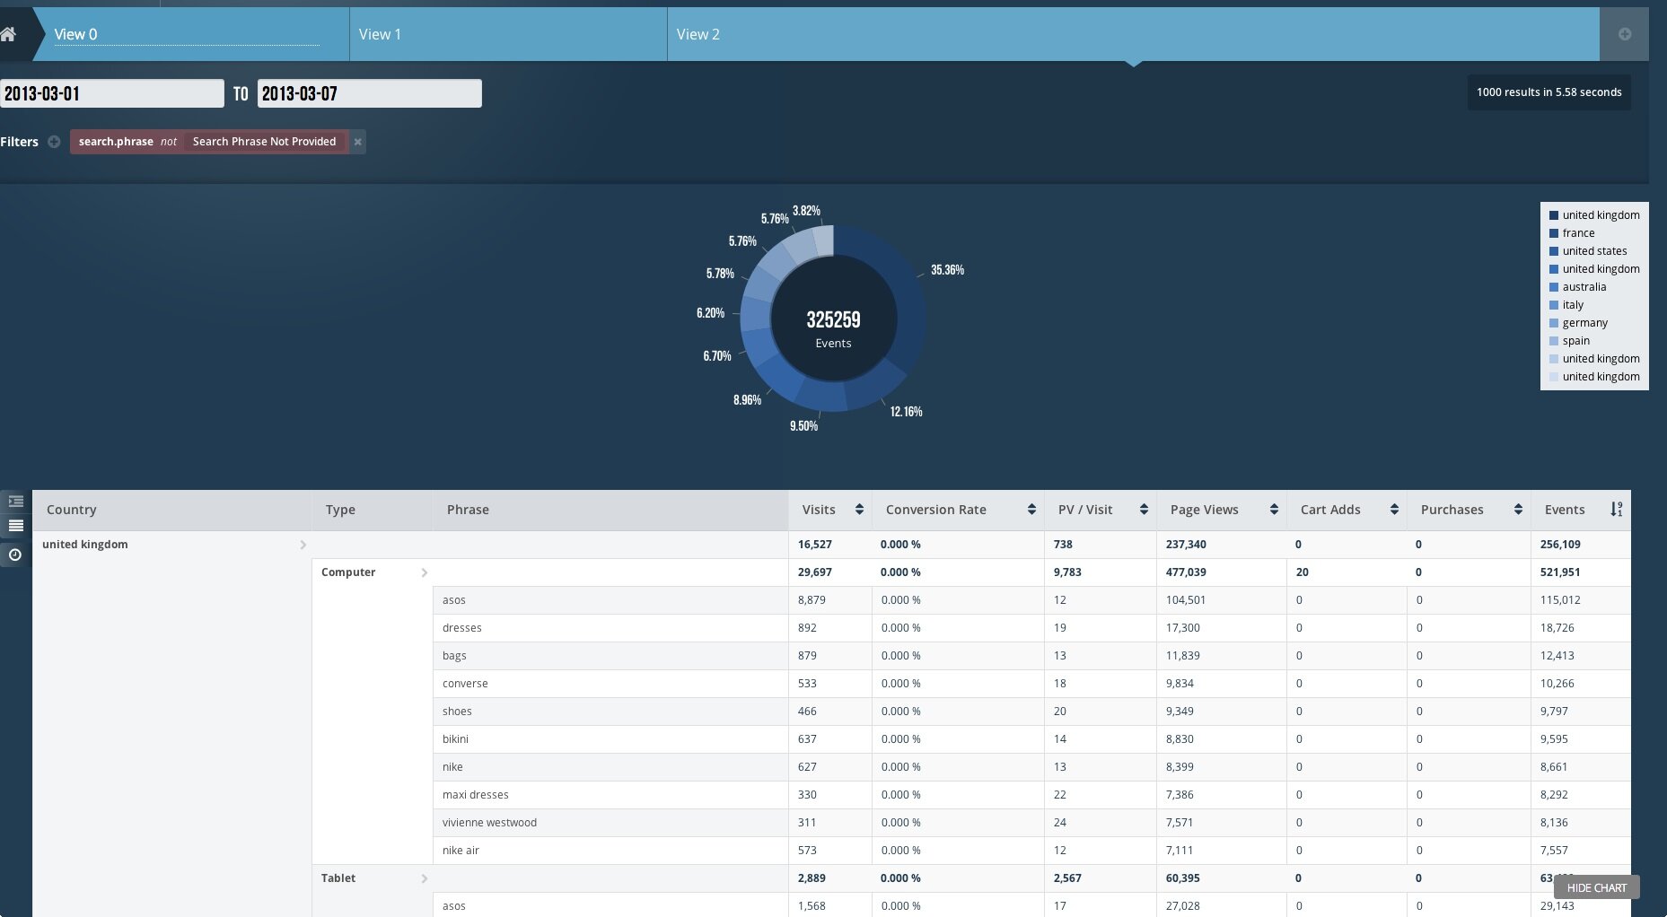Sort by Cart Adds column arrows
Viewport: 1667px width, 917px height.
pyautogui.click(x=1394, y=510)
